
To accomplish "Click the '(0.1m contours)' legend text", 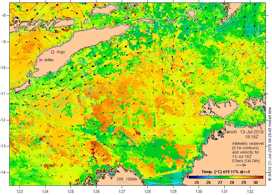I will [245, 148].
